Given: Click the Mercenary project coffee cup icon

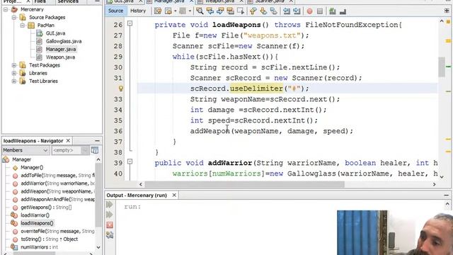Looking at the screenshot, I should click(x=14, y=9).
